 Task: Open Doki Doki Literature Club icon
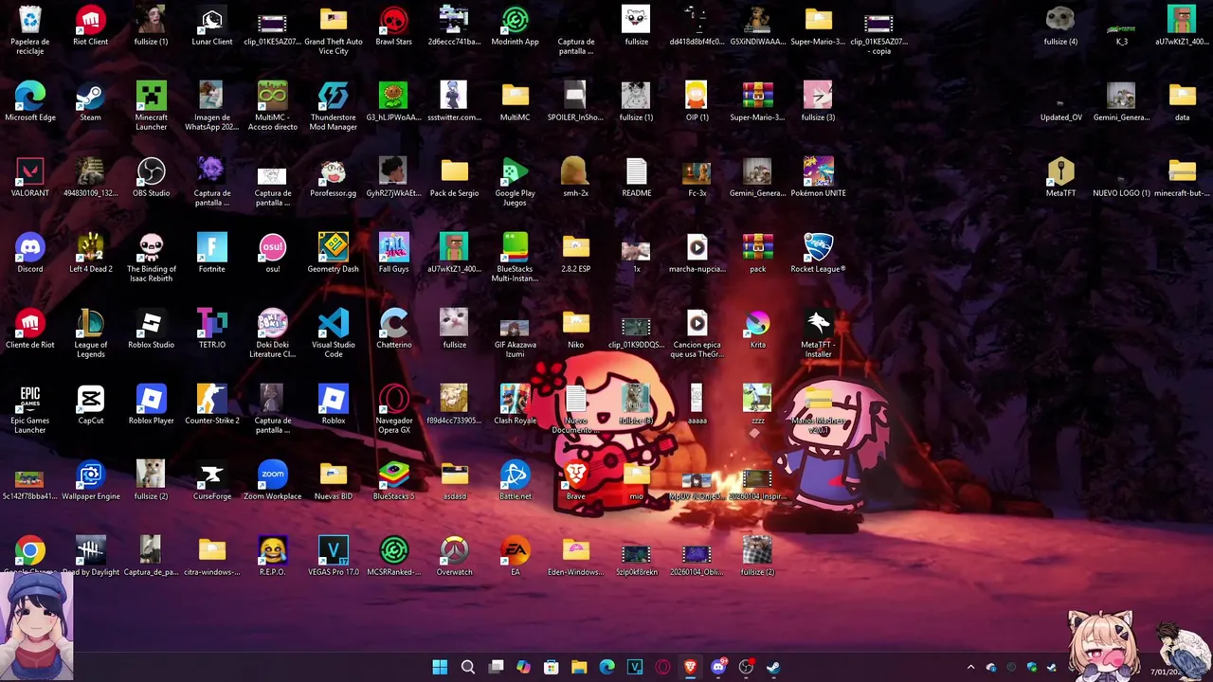[273, 324]
